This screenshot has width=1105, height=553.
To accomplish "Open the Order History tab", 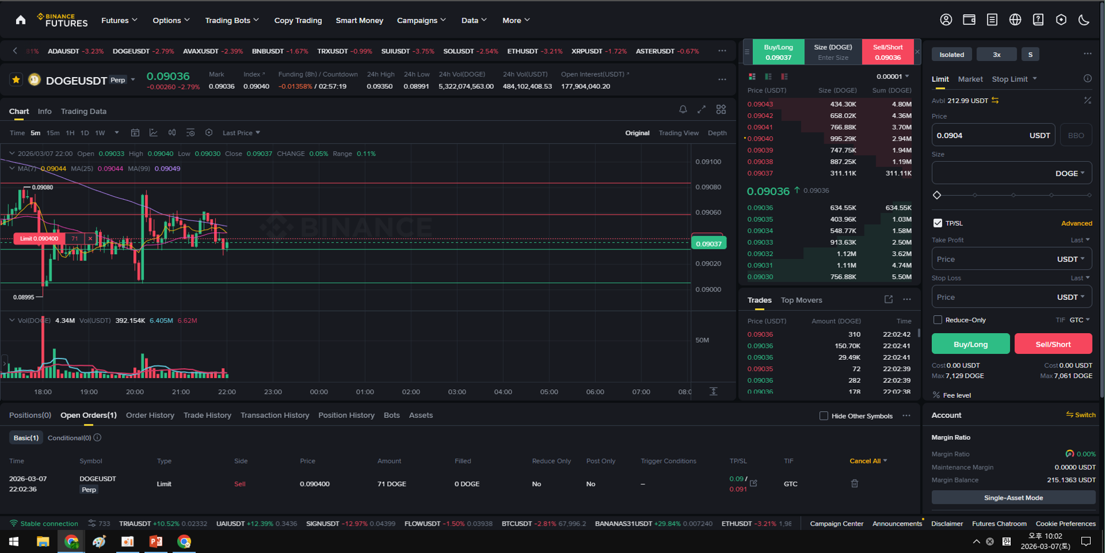I will tap(150, 415).
